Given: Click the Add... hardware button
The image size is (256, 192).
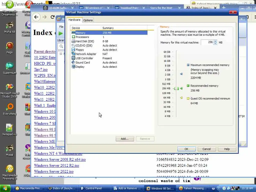Looking at the screenshot, I should 125,139.
